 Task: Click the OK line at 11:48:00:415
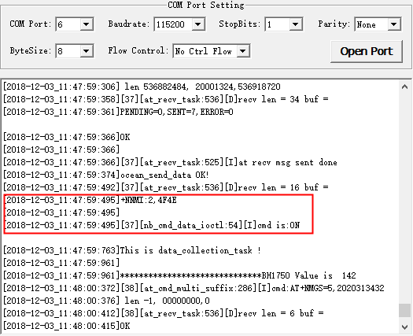pyautogui.click(x=67, y=326)
